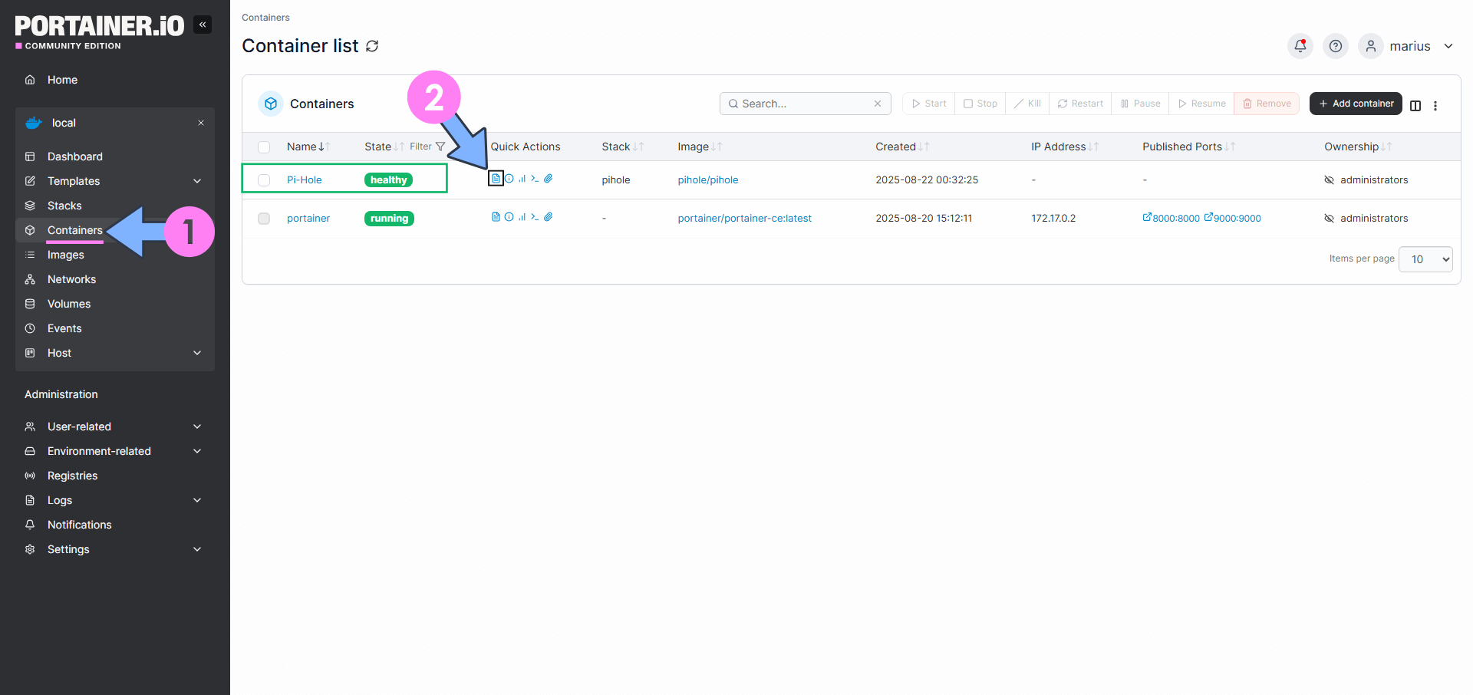1473x695 pixels.
Task: Open the help question mark icon
Action: pyautogui.click(x=1336, y=46)
